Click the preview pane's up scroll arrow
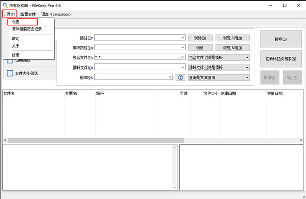This screenshot has width=306, height=199. [x=174, y=148]
